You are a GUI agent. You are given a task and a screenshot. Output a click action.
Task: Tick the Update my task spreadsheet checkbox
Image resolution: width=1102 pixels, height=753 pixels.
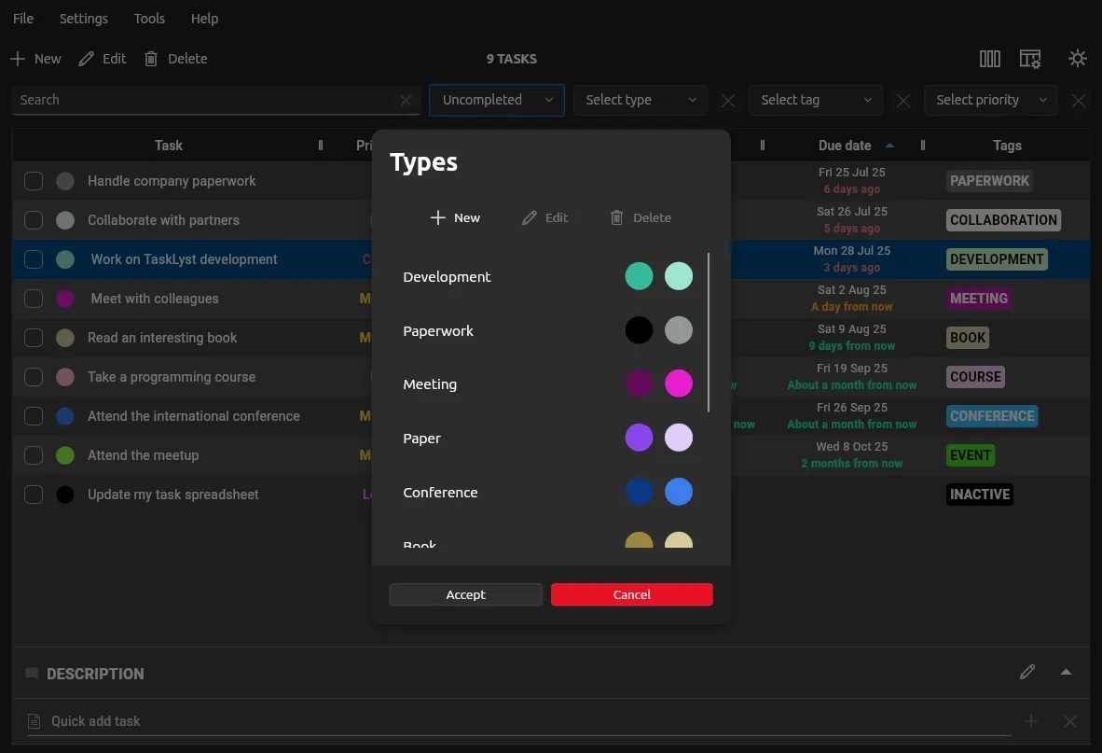click(34, 495)
